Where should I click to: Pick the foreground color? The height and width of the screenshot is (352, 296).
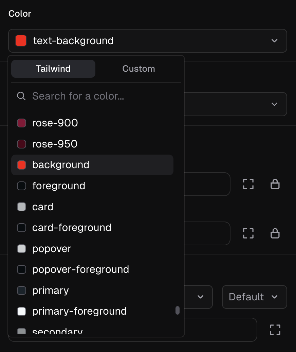(59, 186)
